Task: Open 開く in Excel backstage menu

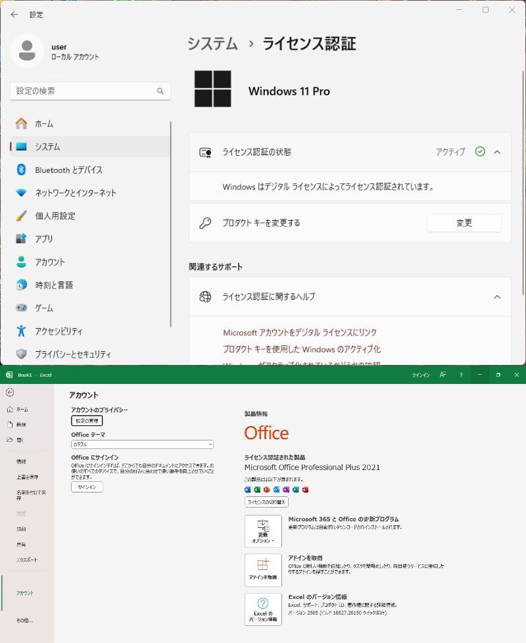Action: 20,440
